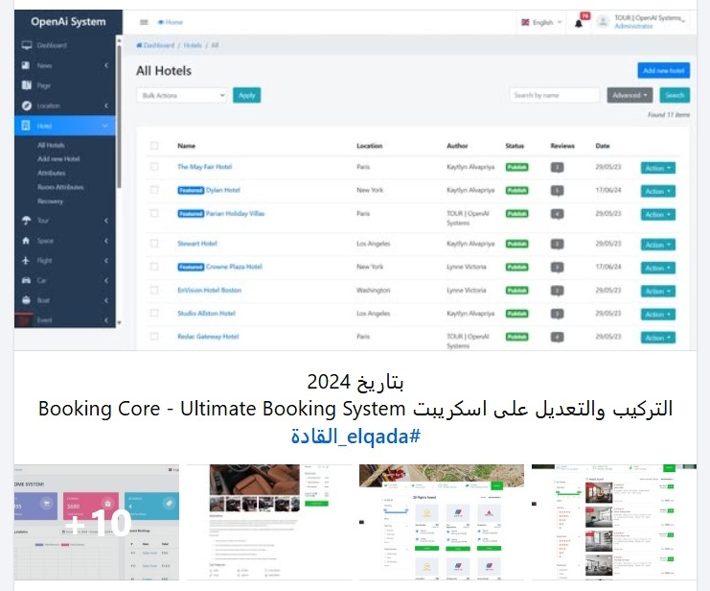The image size is (710, 591).
Task: Open the Bulk Actions dropdown
Action: click(x=182, y=95)
